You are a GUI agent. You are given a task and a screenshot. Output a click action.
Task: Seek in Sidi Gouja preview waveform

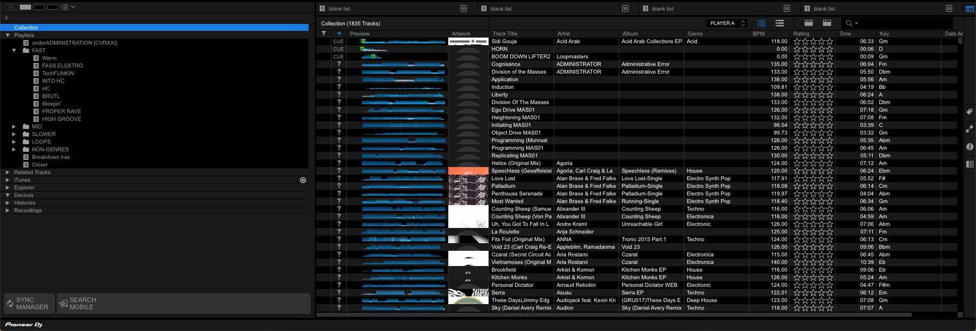(403, 42)
